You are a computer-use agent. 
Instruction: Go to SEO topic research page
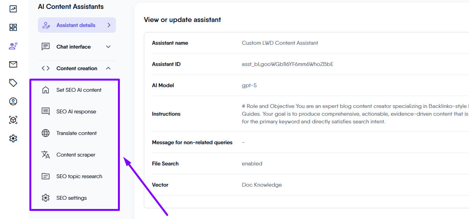[x=79, y=176]
